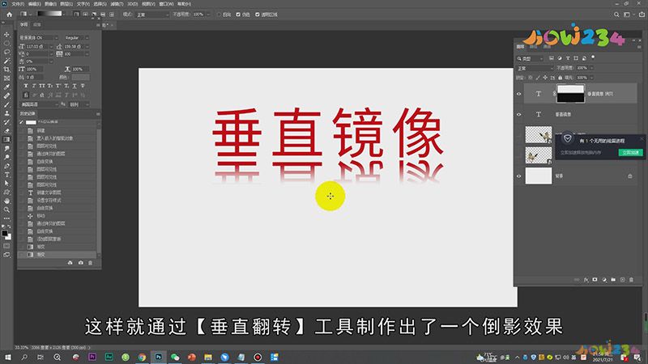Viewport: 648px width, 364px height.
Task: Click the add layer mask icon
Action: pos(595,280)
